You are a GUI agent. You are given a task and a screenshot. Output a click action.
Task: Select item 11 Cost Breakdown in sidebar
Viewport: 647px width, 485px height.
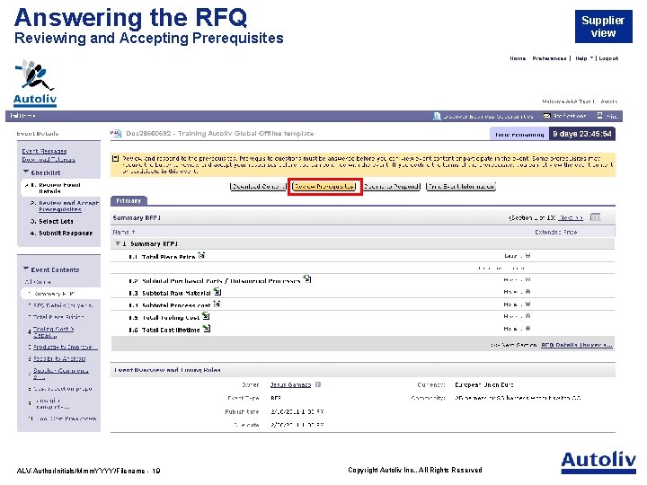[x=63, y=419]
